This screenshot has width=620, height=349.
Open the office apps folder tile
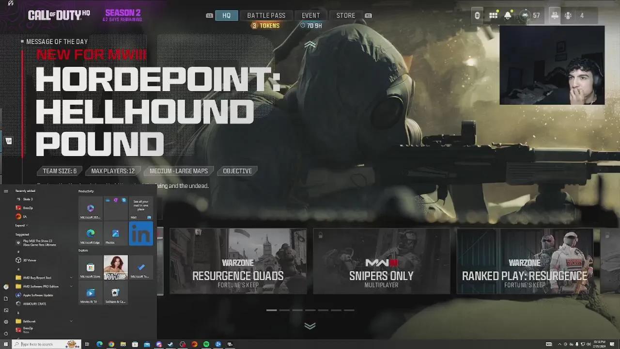click(116, 208)
